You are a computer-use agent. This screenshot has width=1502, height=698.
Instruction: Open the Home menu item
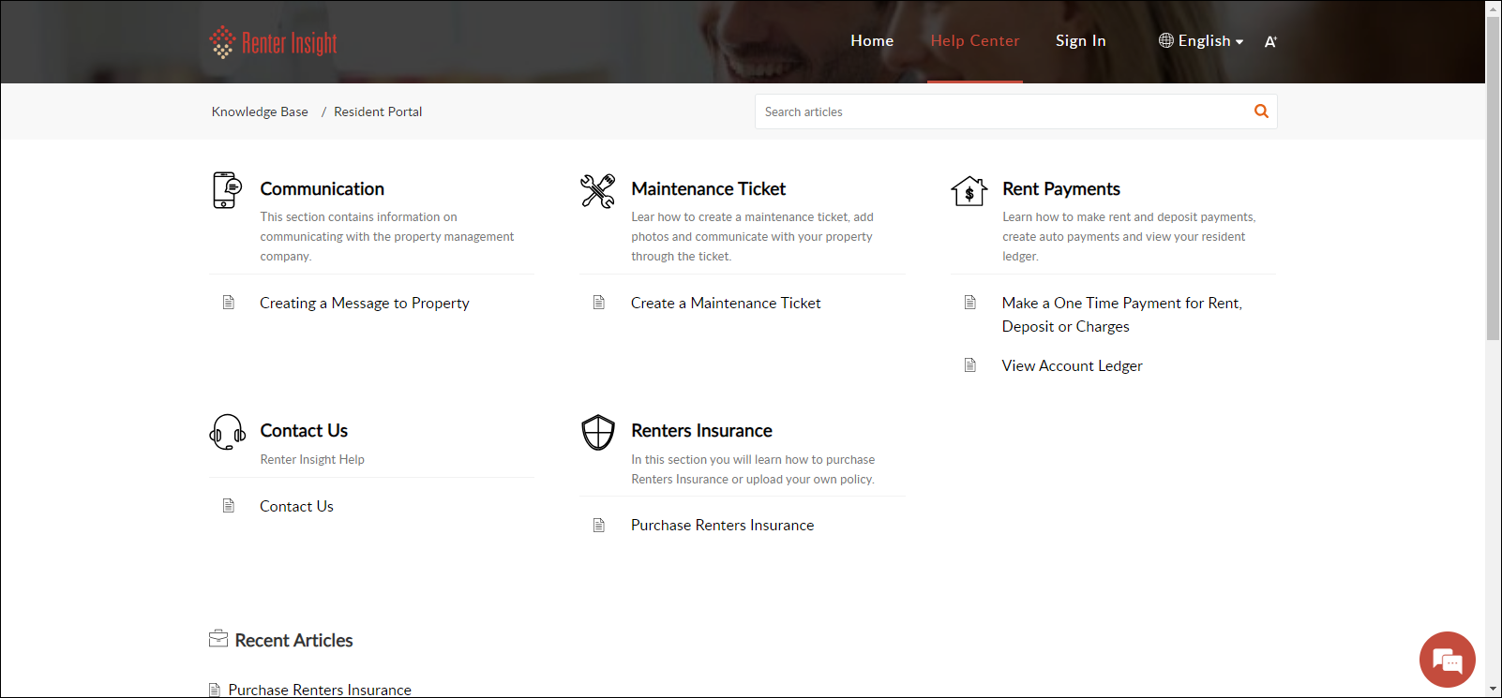(872, 40)
